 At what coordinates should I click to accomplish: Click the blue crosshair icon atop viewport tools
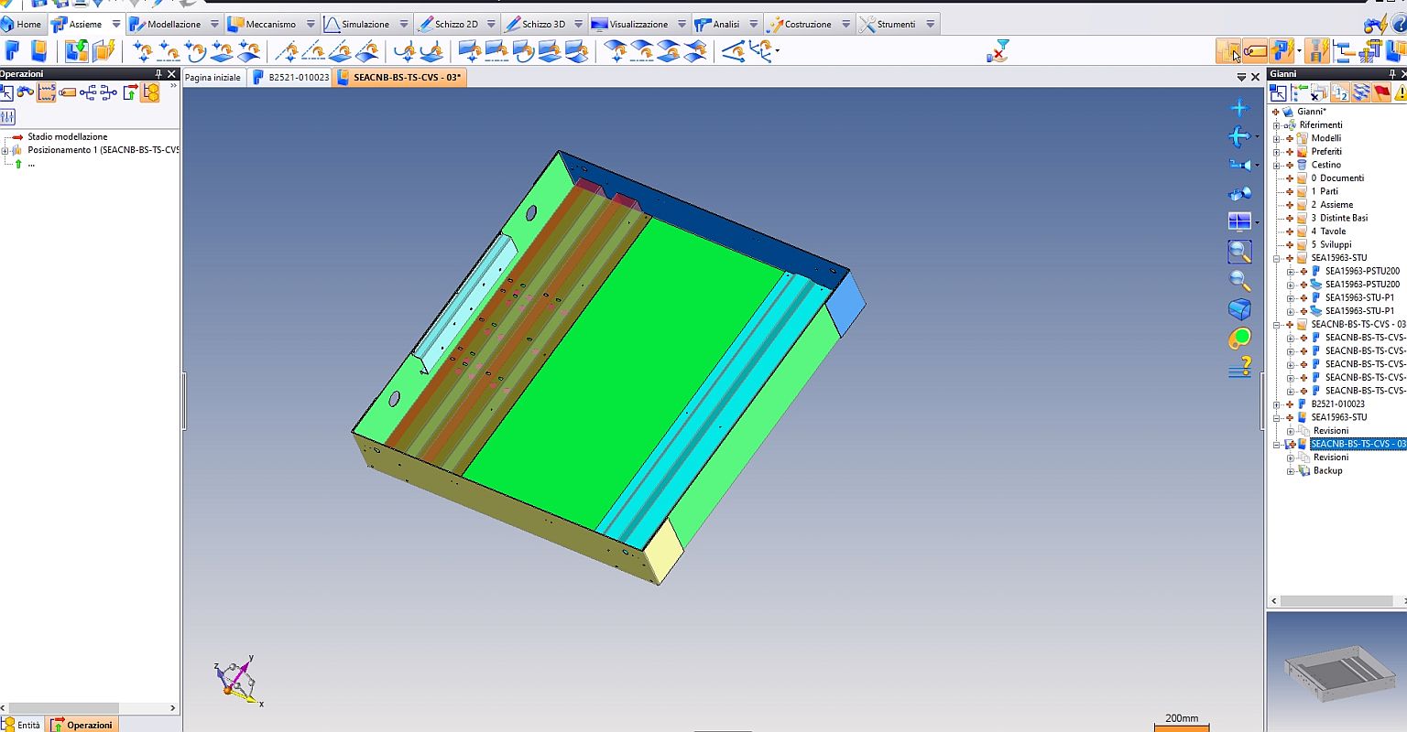coord(1238,107)
